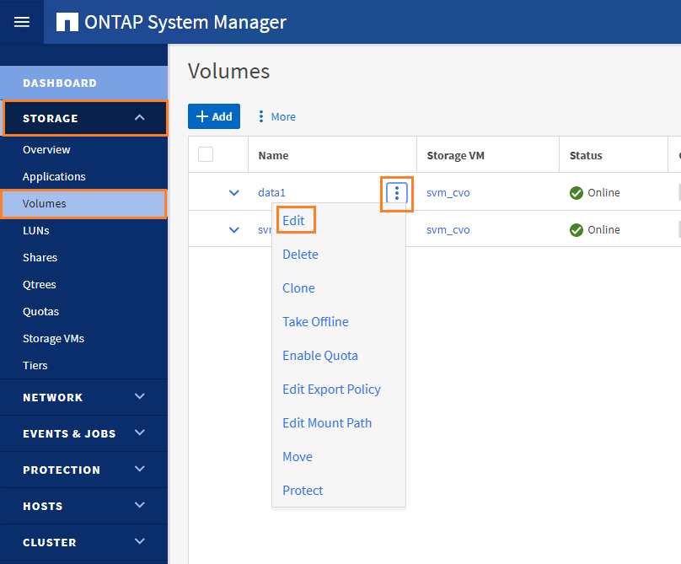Expand the second volume row chevron
681x564 pixels.
(234, 230)
